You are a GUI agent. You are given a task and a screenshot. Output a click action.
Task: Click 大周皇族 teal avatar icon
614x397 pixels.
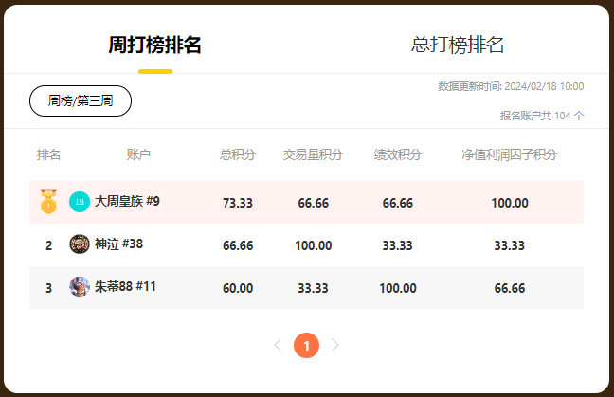[80, 202]
